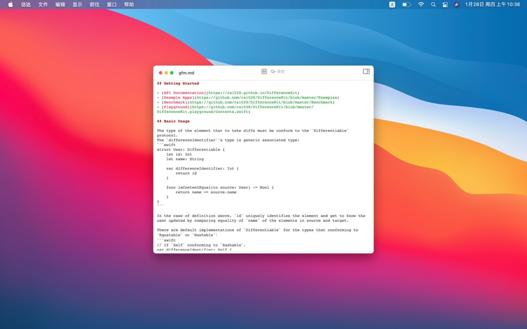
Task: Open the 访达 menu
Action: tap(26, 4)
